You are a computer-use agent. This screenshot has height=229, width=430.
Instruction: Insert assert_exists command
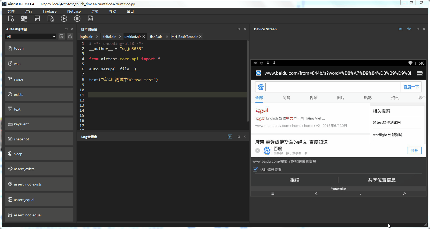(39, 169)
